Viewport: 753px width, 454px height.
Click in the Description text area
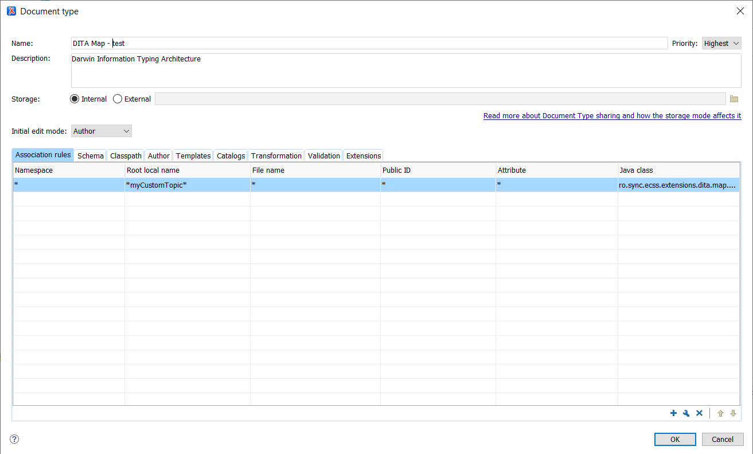pos(406,71)
